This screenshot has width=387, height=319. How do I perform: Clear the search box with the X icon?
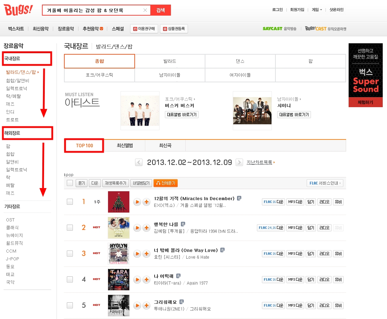[x=145, y=10]
